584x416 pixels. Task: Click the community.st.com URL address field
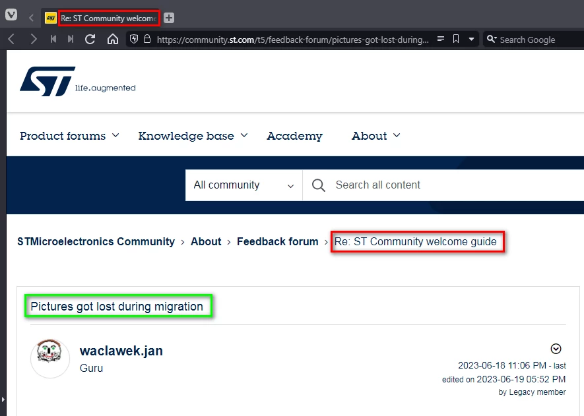[x=293, y=40]
